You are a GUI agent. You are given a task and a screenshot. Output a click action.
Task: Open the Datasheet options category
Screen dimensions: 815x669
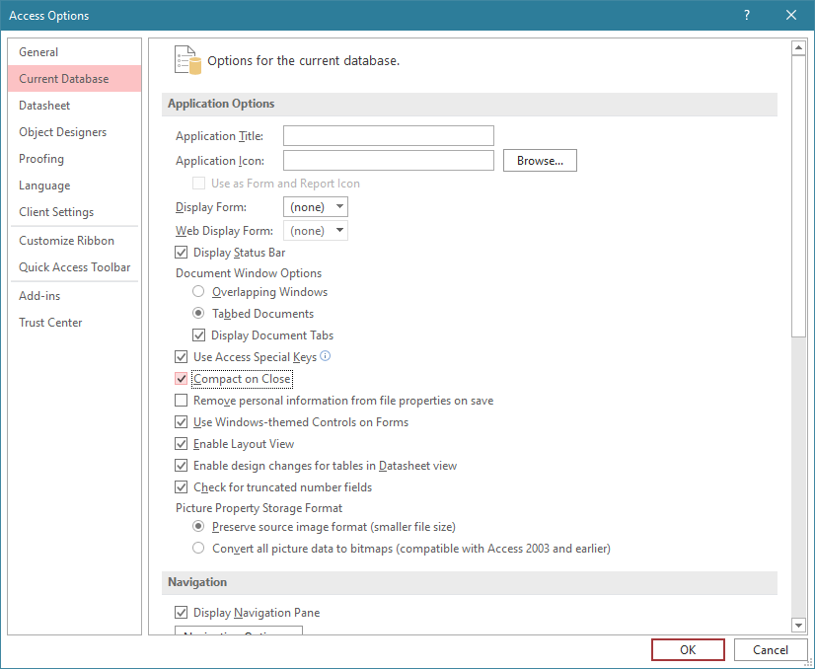tap(44, 106)
